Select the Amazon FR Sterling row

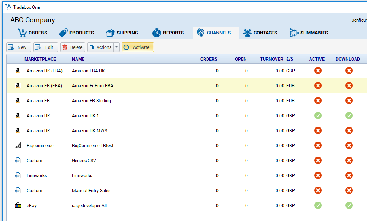click(91, 101)
